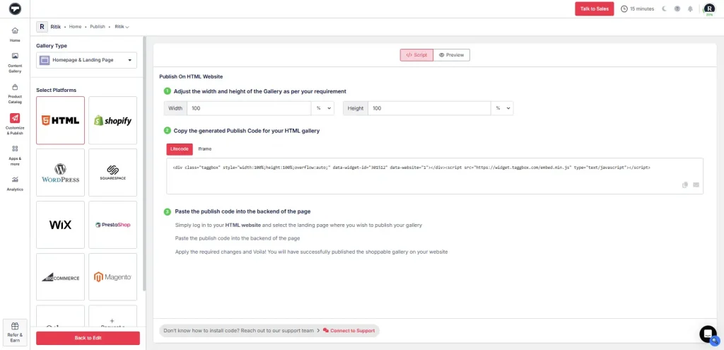Switch to the Iframe code tab
The height and width of the screenshot is (350, 724).
(x=204, y=148)
